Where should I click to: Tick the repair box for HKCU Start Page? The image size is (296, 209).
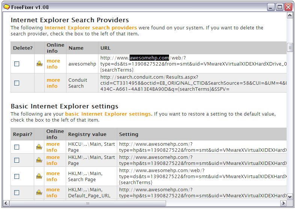click(x=17, y=147)
